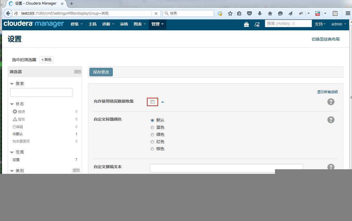Image resolution: width=352 pixels, height=221 pixels.
Task: Show help for 自定义横幅文本
Action: (x=331, y=167)
